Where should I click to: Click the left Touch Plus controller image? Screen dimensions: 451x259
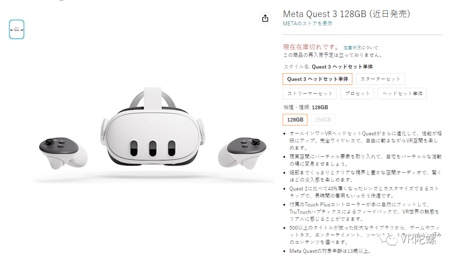pyautogui.click(x=63, y=152)
